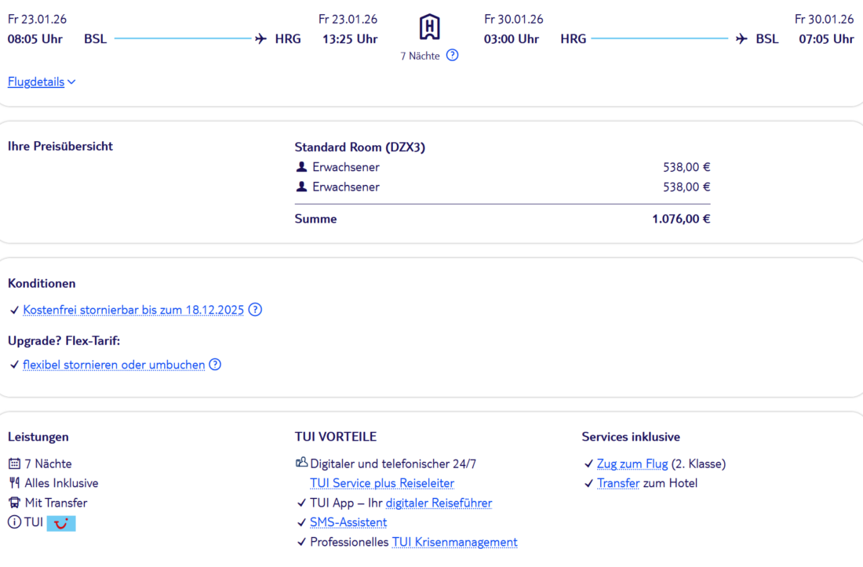This screenshot has width=863, height=567.
Task: Click help icon beside Kostenfrei stornierbar
Action: 255,310
